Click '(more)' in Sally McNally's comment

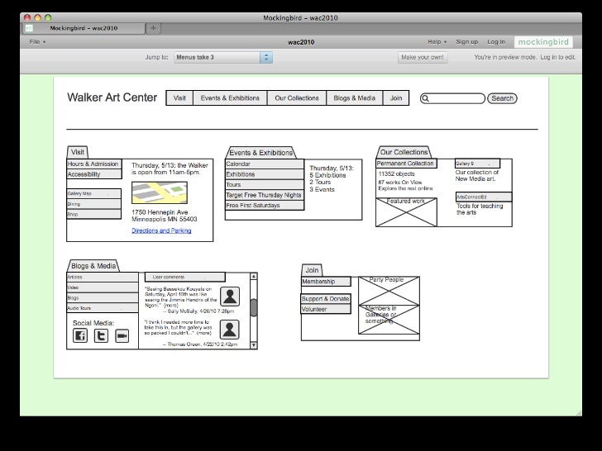(171, 306)
